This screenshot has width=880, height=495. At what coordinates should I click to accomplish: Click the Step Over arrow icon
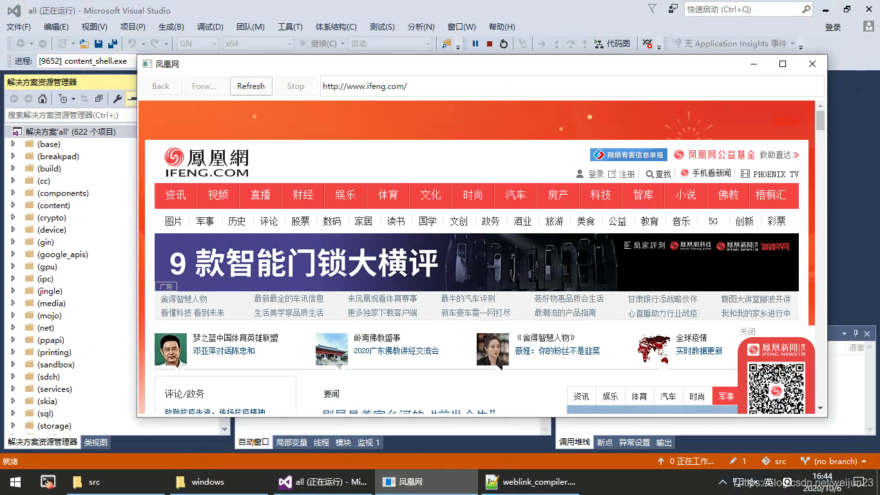click(571, 44)
